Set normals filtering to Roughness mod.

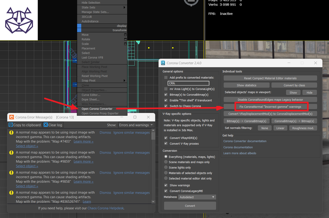coord(303,128)
